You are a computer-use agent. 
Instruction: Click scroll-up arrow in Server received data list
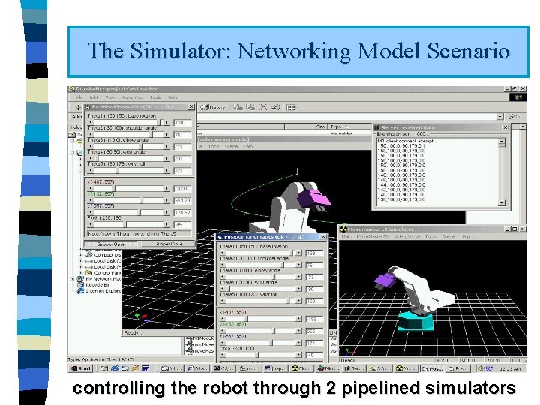(x=502, y=142)
